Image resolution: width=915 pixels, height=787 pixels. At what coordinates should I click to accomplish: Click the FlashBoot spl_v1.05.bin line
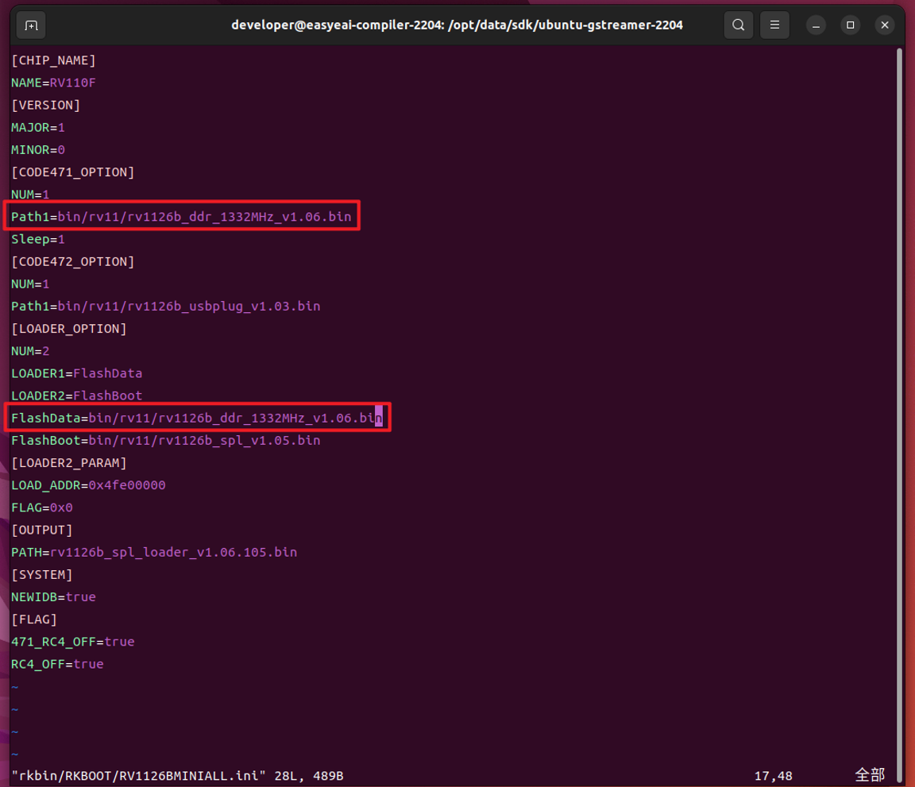166,441
